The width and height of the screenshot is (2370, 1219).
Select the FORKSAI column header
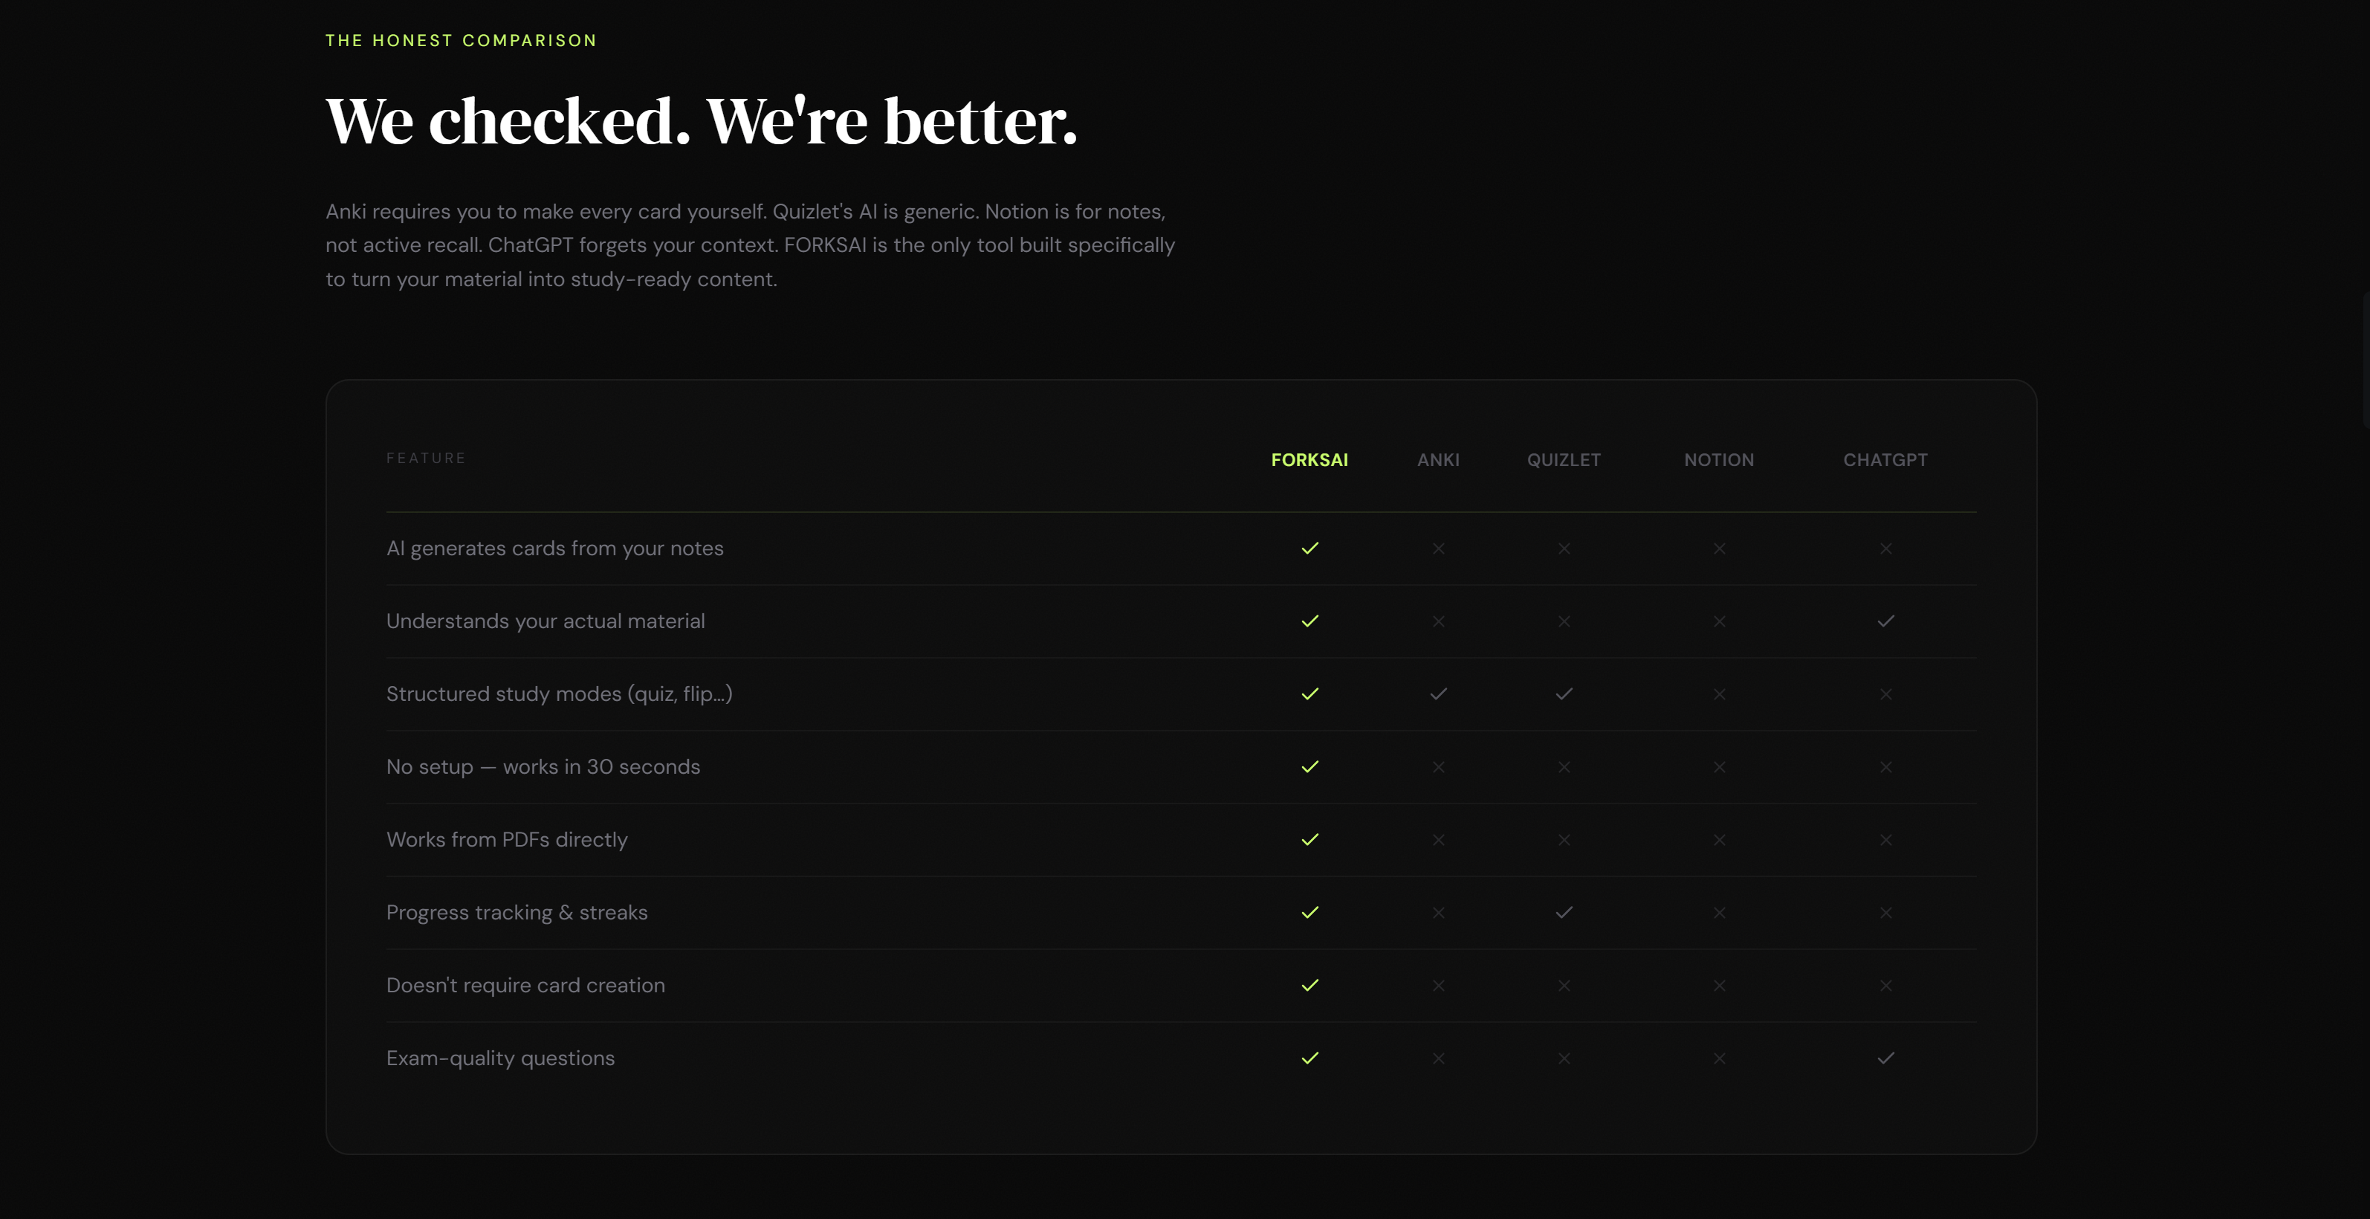pyautogui.click(x=1309, y=460)
